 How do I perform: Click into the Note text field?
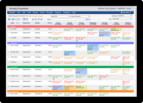click(x=68, y=19)
